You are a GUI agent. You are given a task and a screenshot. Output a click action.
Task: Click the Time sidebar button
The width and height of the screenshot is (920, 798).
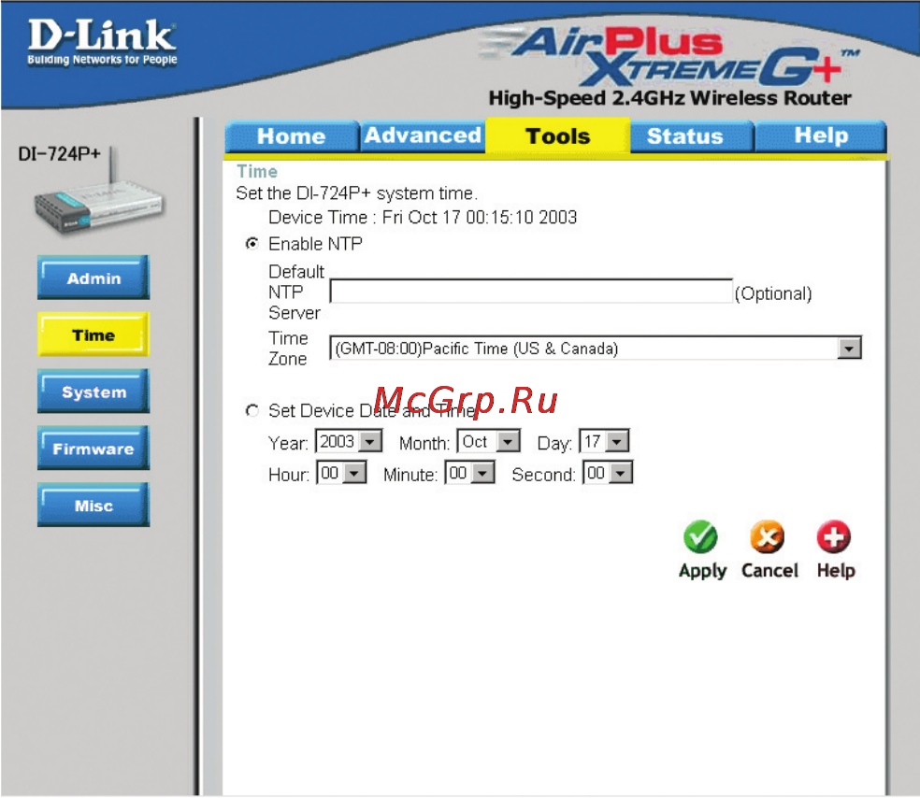tap(93, 335)
